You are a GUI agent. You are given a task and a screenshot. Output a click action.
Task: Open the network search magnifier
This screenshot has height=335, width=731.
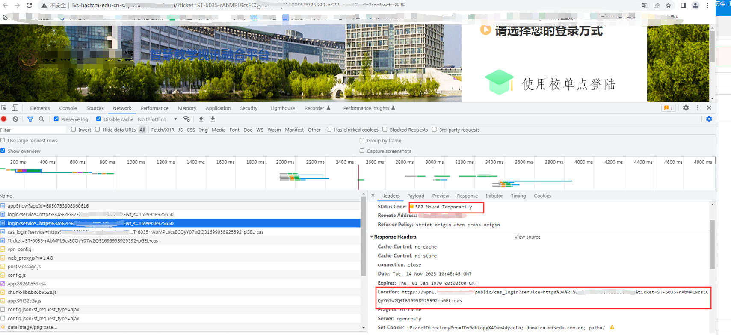click(x=41, y=119)
